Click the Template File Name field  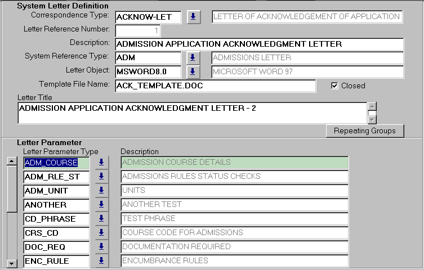pyautogui.click(x=215, y=85)
